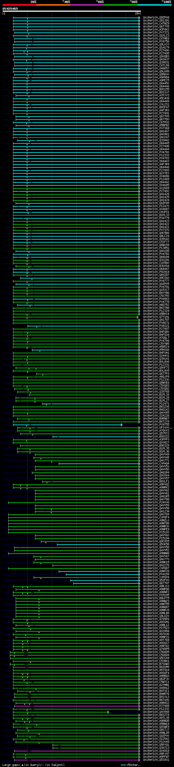The image size is (174, 767).
Task: Click the green ~80% identity legend bar
Action: coord(121,5)
